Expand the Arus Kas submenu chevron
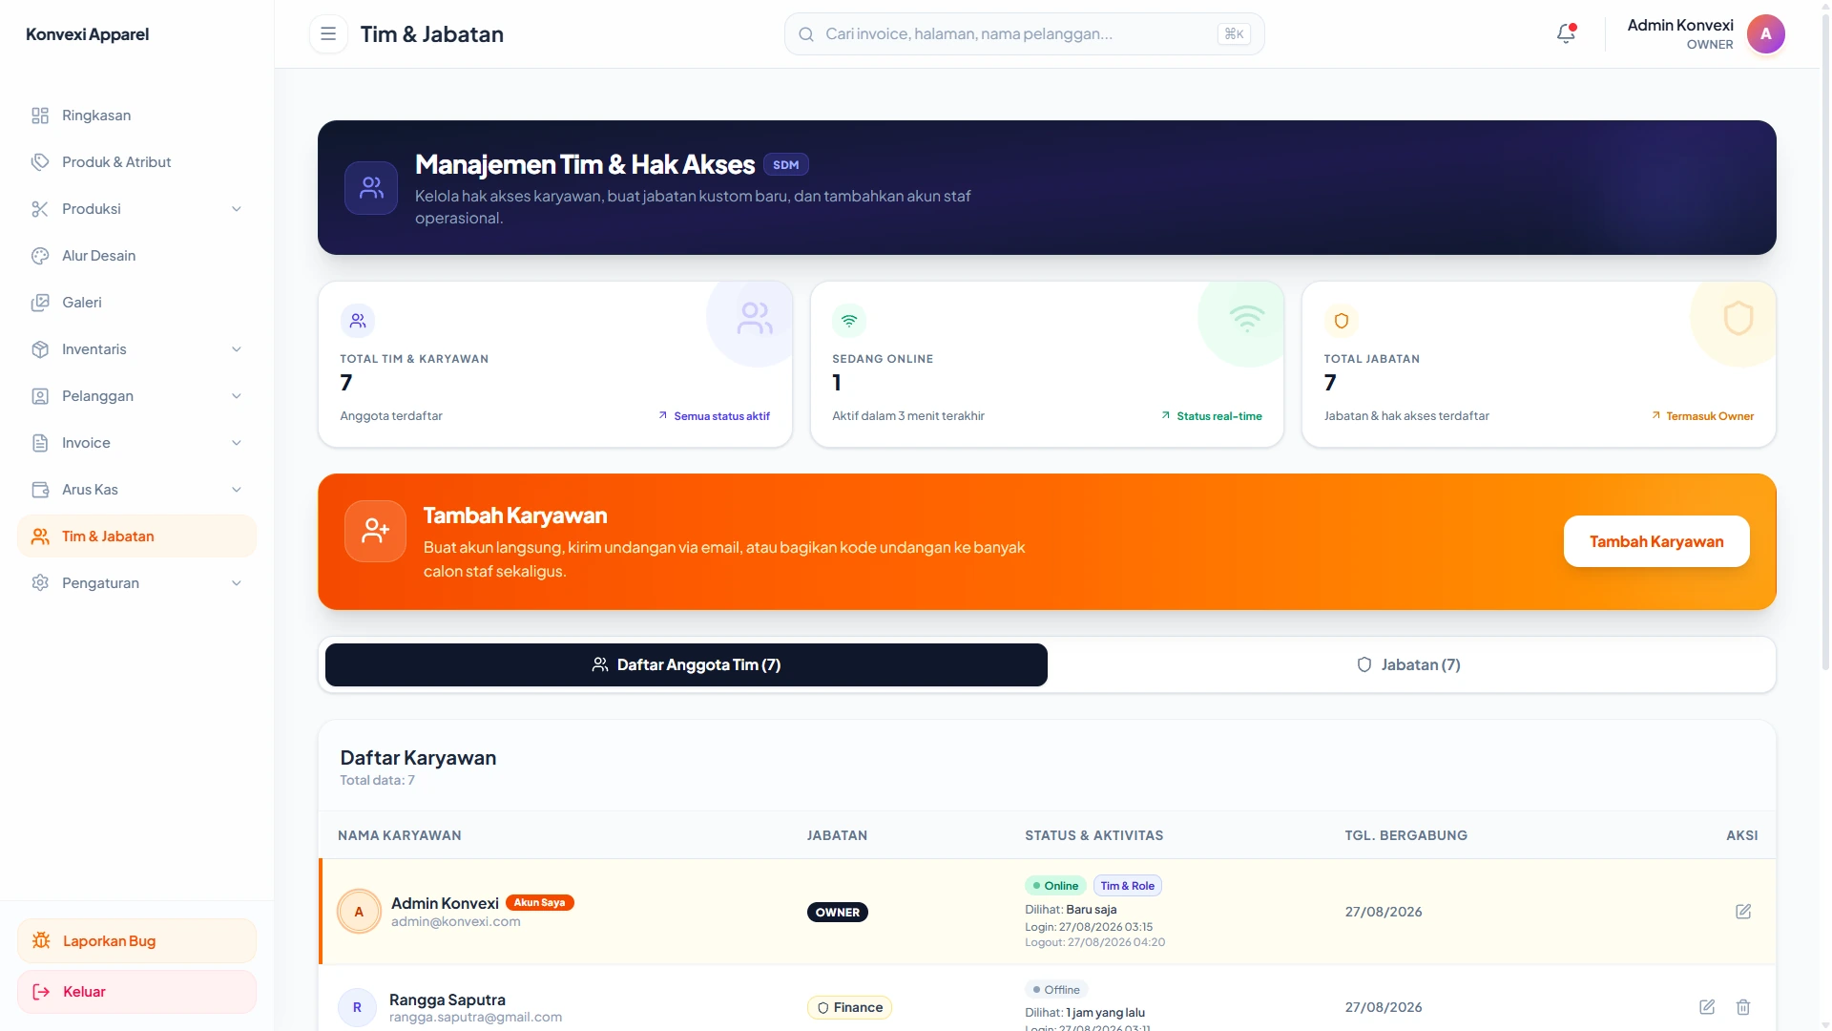Screen dimensions: 1832x1031 (x=237, y=490)
